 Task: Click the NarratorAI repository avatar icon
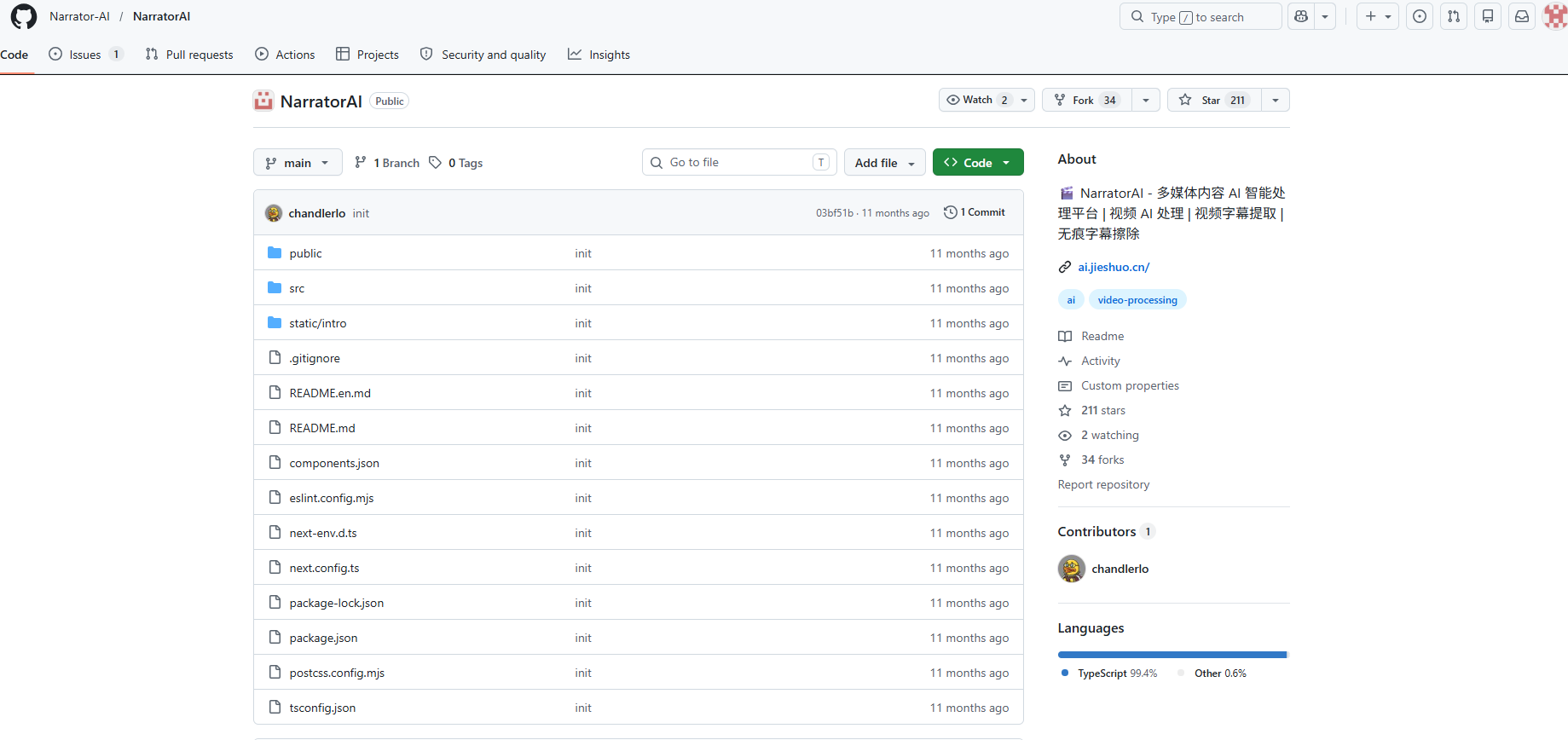263,101
